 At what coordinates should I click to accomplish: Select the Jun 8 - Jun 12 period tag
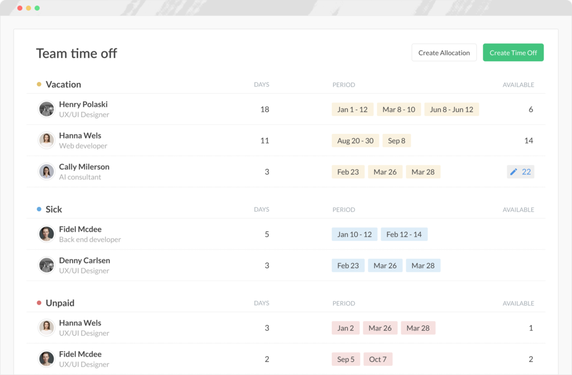click(451, 110)
